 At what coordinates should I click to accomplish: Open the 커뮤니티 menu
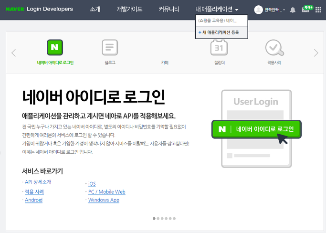[x=169, y=9]
